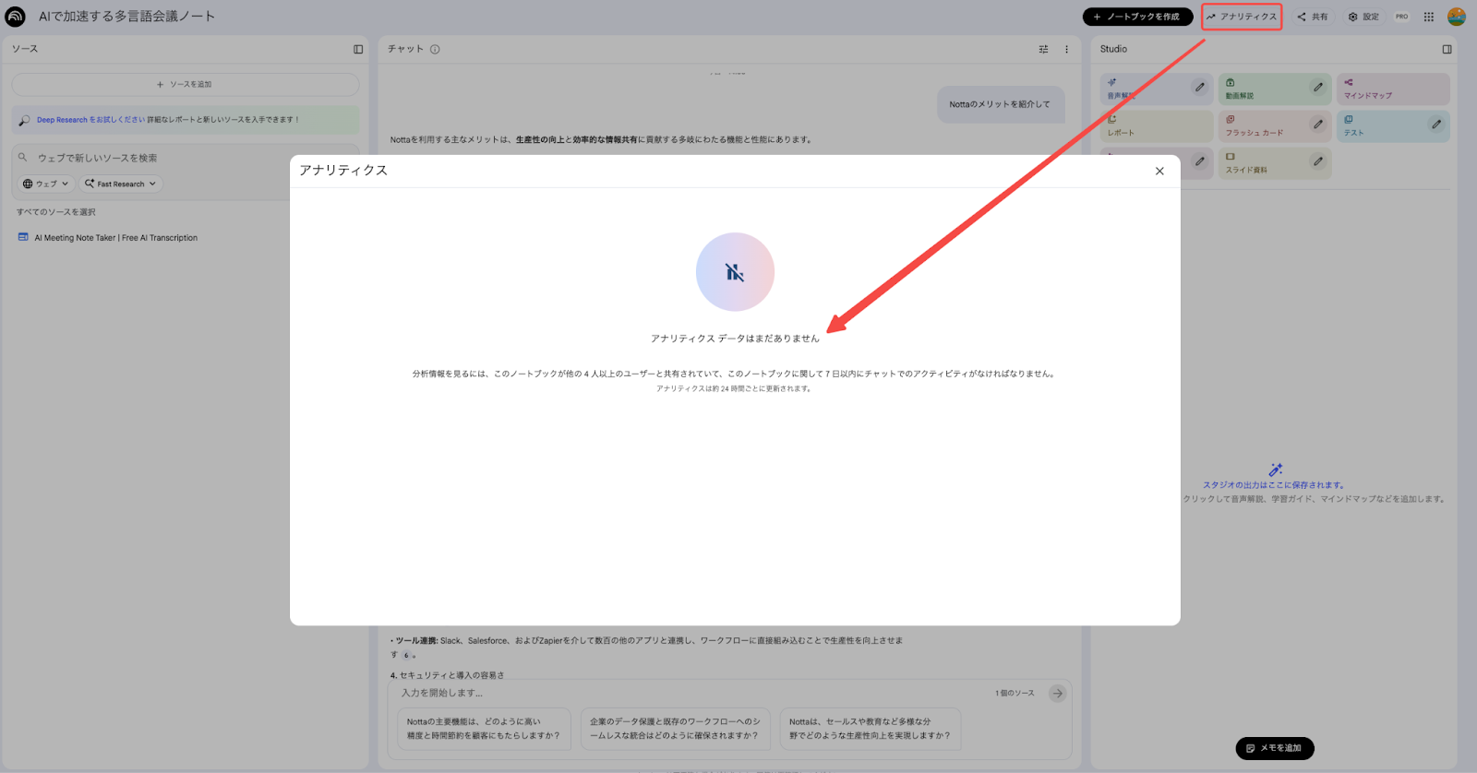Click the pencil on the 動画解説 tile
Image resolution: width=1477 pixels, height=773 pixels.
[1317, 88]
